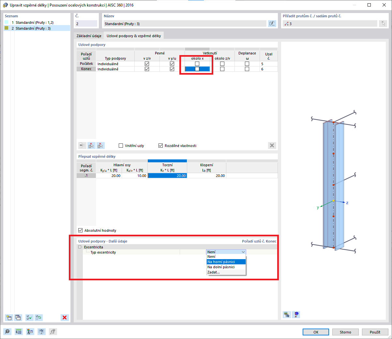
Task: Uncheck the Rozdílné vlastnosti checkbox
Action: pos(160,146)
